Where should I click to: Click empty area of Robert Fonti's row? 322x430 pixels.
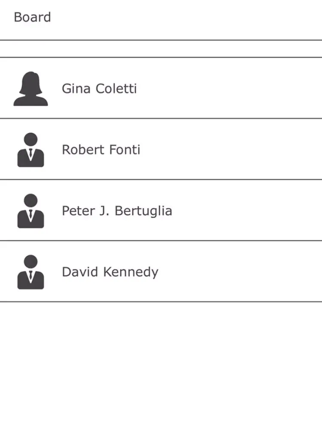[x=240, y=150]
